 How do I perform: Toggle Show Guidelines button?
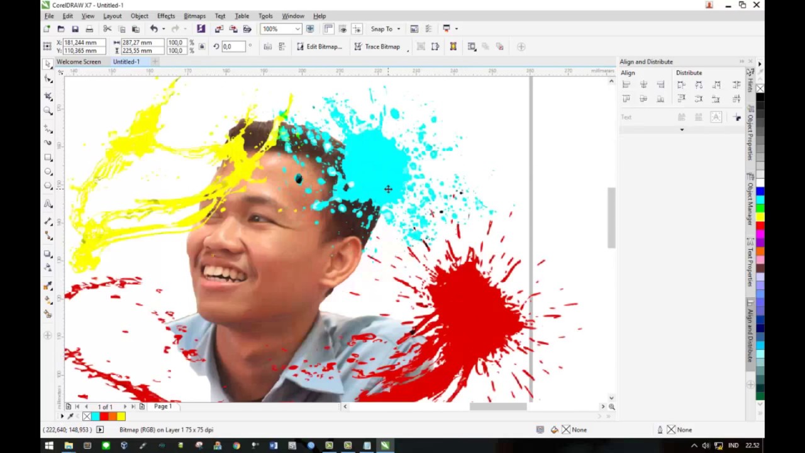357,29
